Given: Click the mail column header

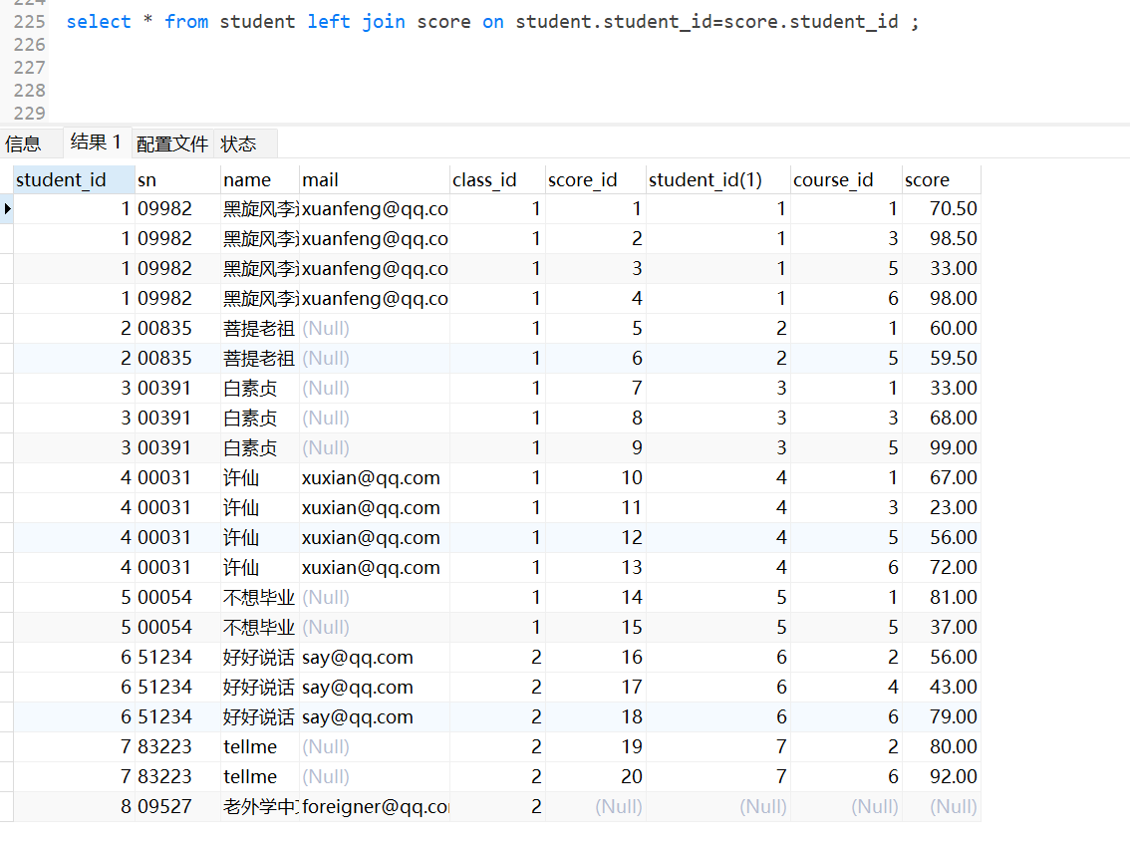Looking at the screenshot, I should (x=374, y=179).
